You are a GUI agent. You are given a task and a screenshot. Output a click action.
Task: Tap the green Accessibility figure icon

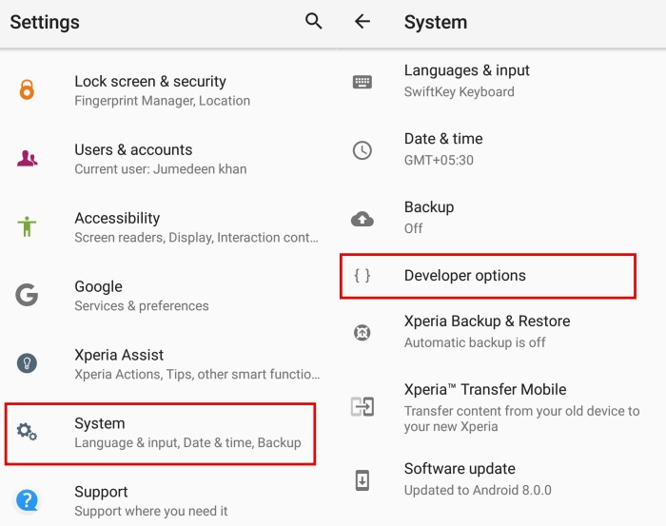27,226
